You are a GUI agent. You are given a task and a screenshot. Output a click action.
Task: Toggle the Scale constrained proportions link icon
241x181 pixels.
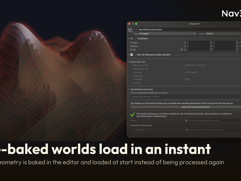click(x=182, y=49)
